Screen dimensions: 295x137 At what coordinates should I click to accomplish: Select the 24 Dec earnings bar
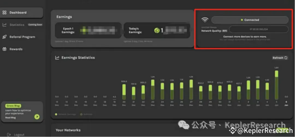162,91
